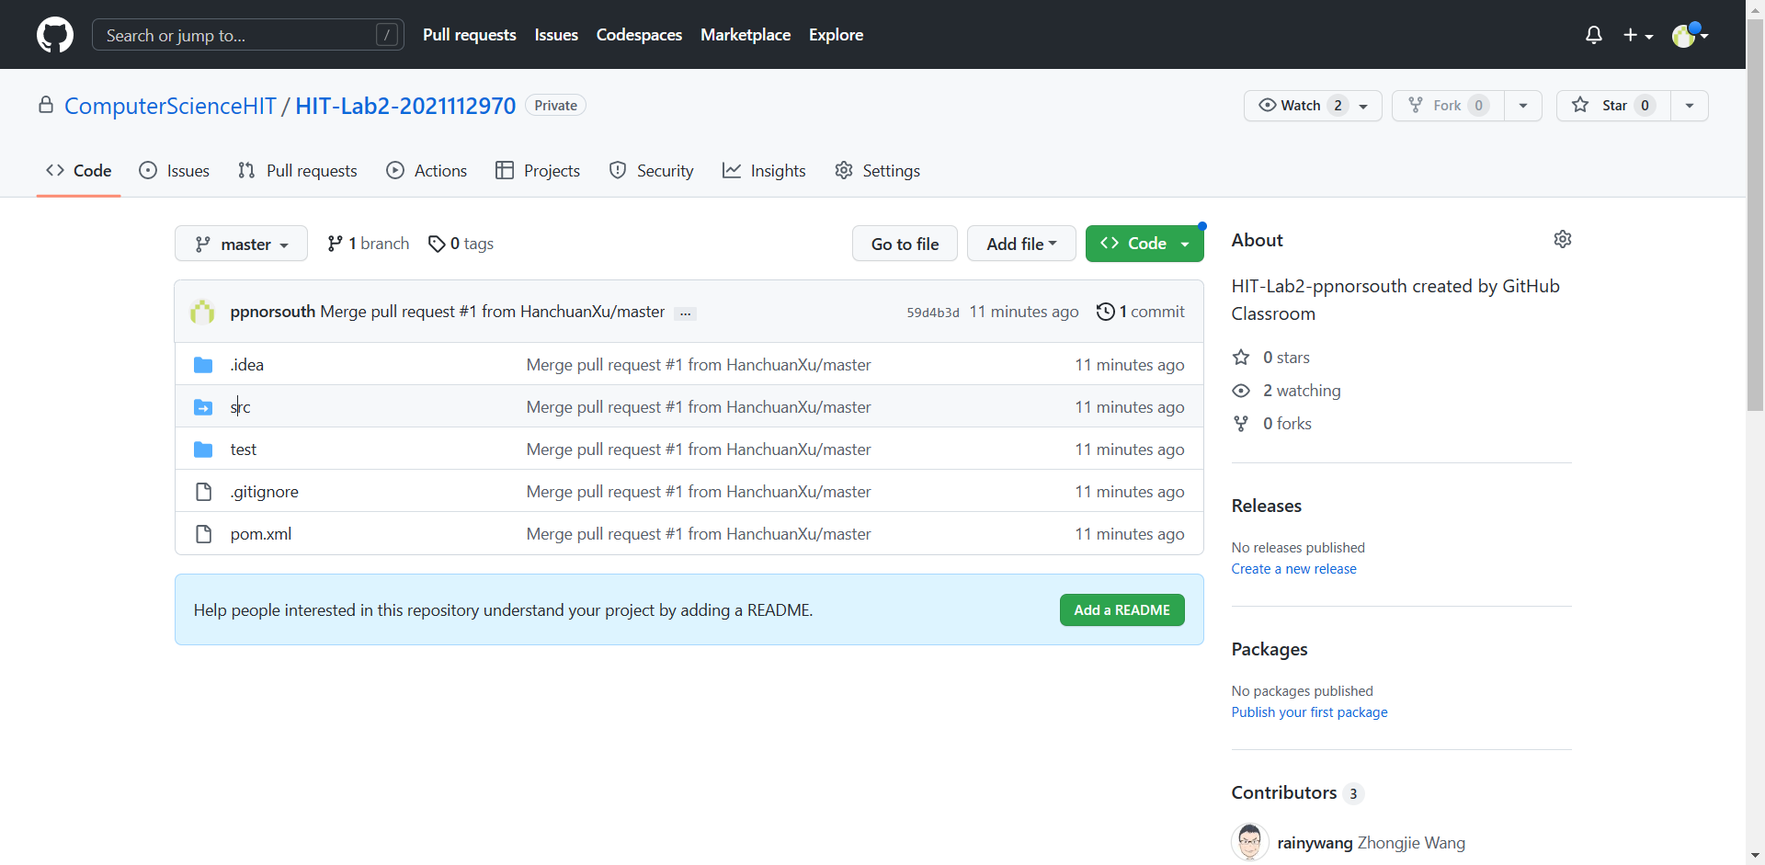This screenshot has height=865, width=1765.
Task: Click the Go to file button
Action: [905, 244]
